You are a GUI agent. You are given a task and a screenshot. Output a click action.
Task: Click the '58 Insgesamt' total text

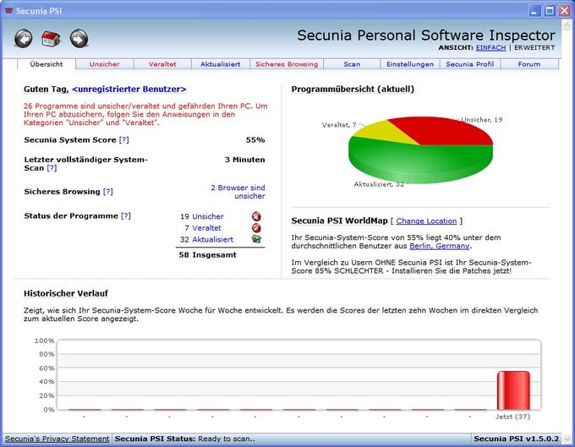207,255
